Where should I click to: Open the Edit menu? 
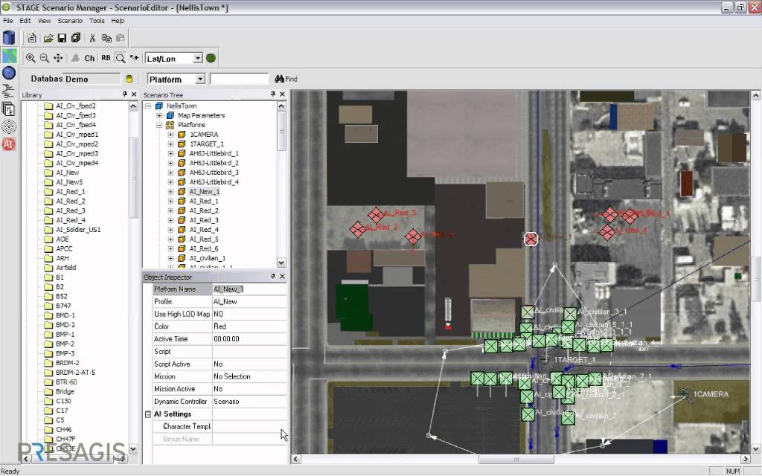coord(25,21)
